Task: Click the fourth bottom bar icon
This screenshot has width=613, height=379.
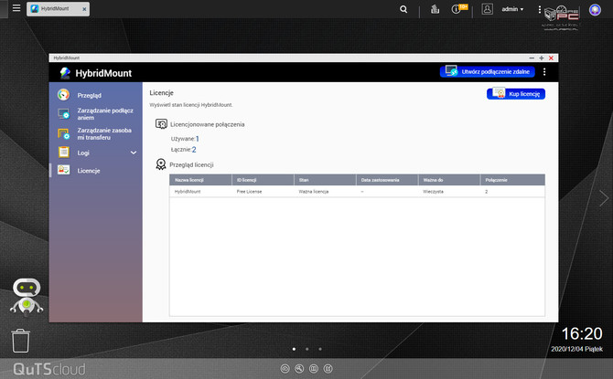Action: coord(328,368)
